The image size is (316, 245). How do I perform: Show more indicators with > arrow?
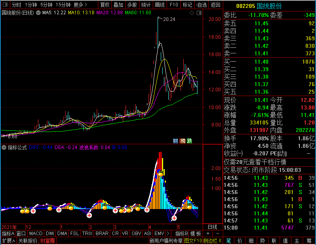[168, 234]
